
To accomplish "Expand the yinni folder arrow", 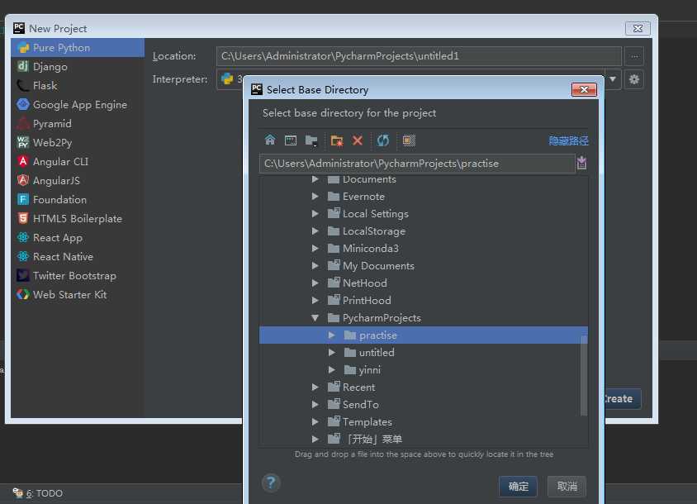I will coord(332,369).
